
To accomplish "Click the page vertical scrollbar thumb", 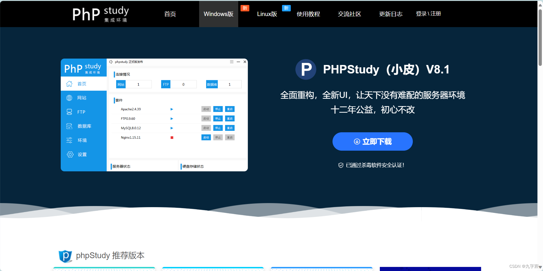I will click(x=540, y=37).
